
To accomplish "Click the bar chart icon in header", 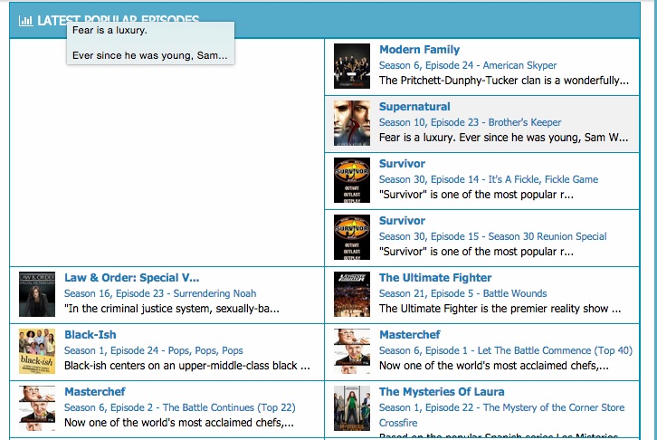I will (25, 20).
